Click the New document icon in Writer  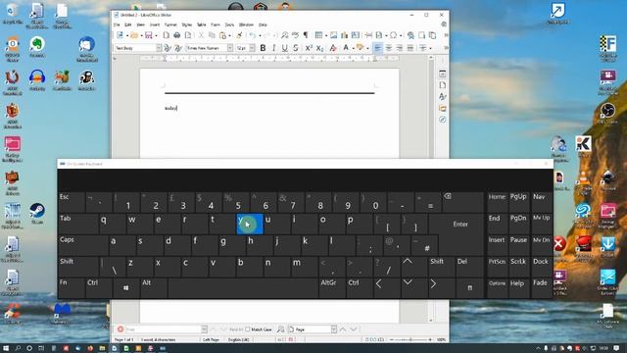tap(120, 35)
